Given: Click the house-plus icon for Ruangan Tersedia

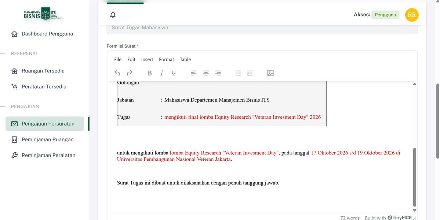Looking at the screenshot, I should (14, 71).
